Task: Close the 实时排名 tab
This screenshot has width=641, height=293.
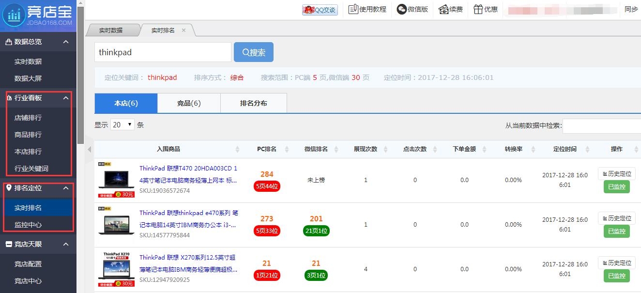Action: [183, 30]
